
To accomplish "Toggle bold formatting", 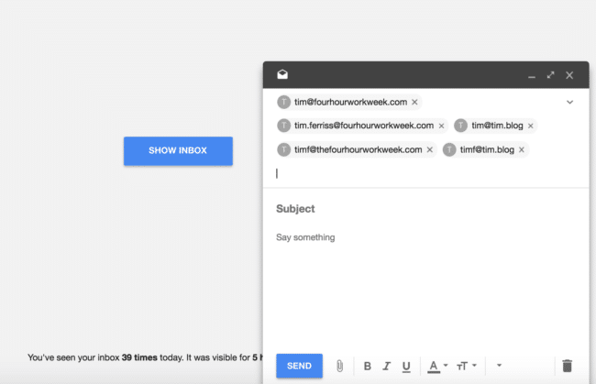I will point(367,367).
